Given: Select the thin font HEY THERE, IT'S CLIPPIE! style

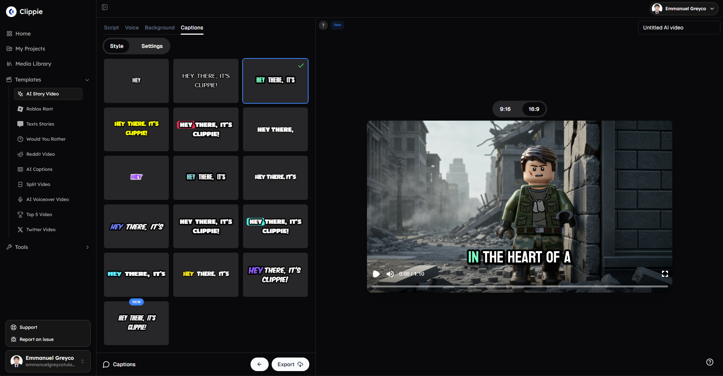Looking at the screenshot, I should 206,81.
